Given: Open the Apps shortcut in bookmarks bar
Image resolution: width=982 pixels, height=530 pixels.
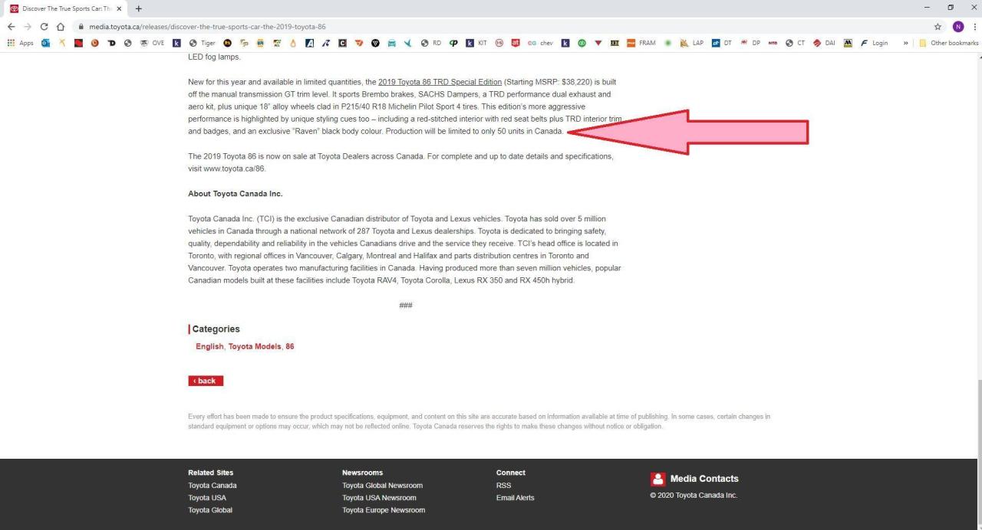Looking at the screenshot, I should coord(20,43).
